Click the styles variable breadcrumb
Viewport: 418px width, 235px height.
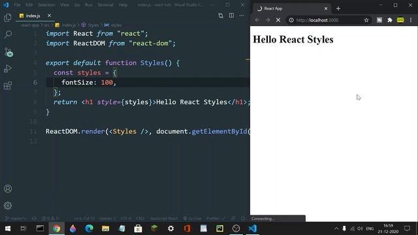pos(113,25)
